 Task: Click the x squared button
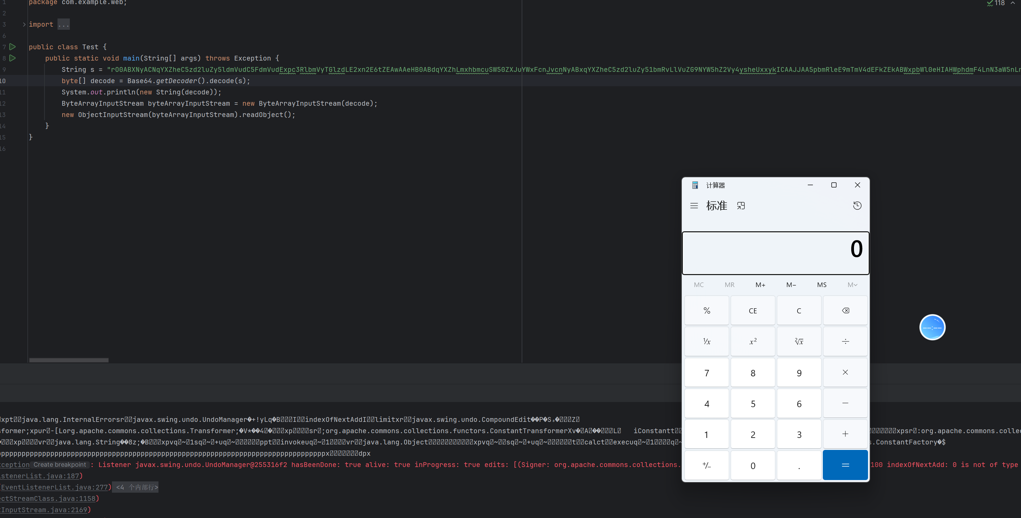[x=753, y=341]
